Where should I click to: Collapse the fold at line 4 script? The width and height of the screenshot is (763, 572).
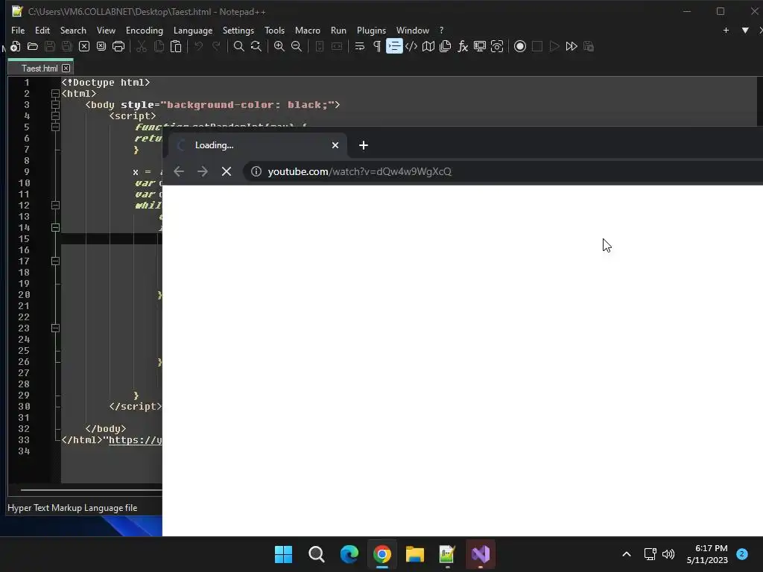coord(55,115)
